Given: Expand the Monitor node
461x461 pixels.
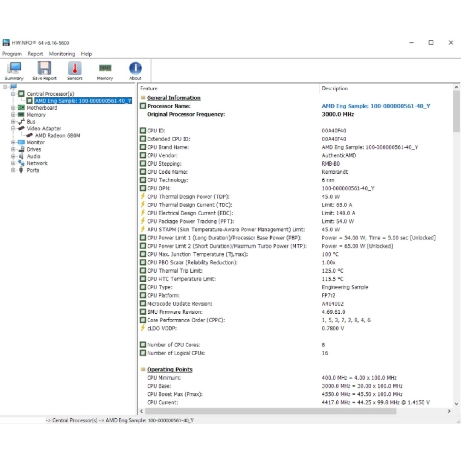Looking at the screenshot, I should point(13,142).
